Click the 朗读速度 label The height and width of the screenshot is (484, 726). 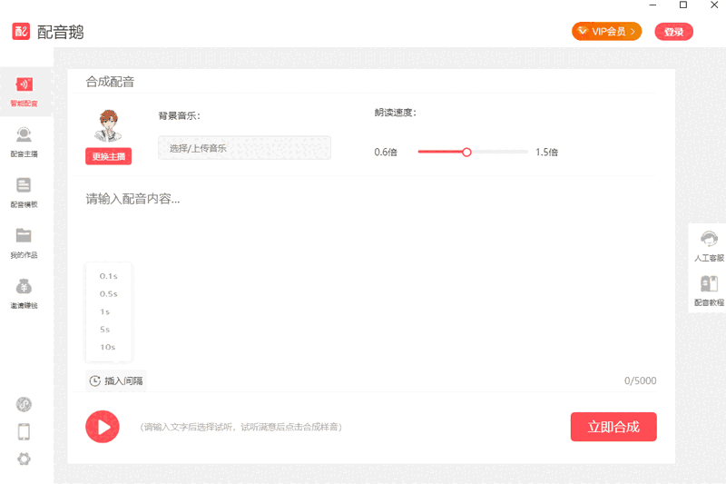(x=396, y=113)
